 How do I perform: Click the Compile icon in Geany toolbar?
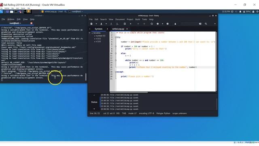[x=152, y=24]
